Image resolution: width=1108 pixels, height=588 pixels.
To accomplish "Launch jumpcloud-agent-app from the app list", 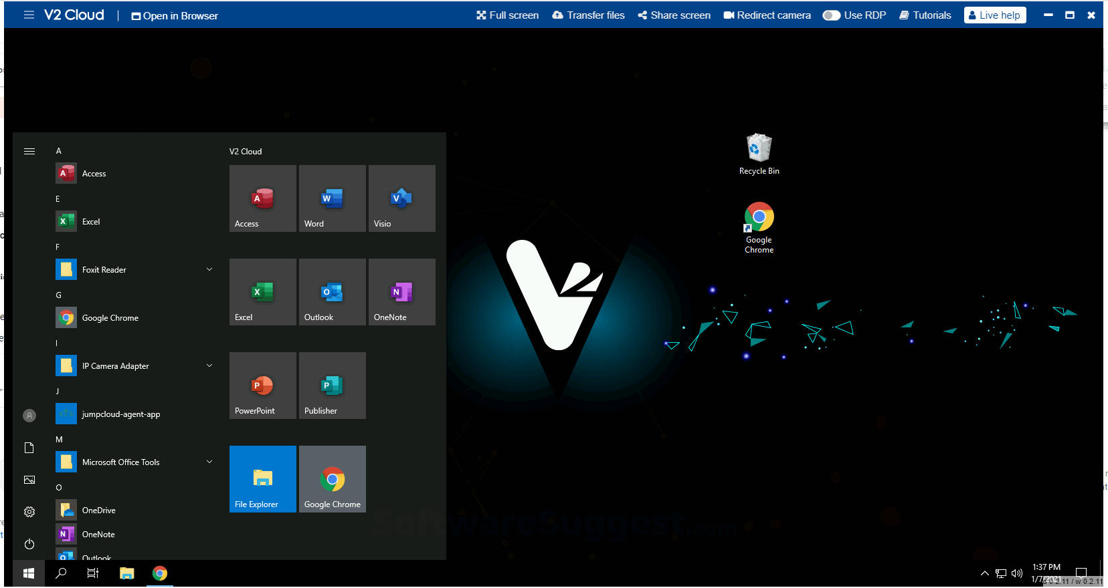I will [134, 414].
